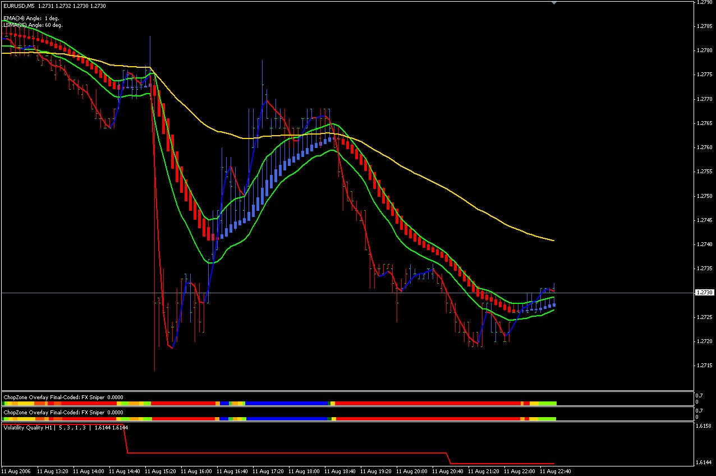Image resolution: width=716 pixels, height=476 pixels.
Task: Click the "11 Aug 13:20" time label
Action: pyautogui.click(x=53, y=472)
